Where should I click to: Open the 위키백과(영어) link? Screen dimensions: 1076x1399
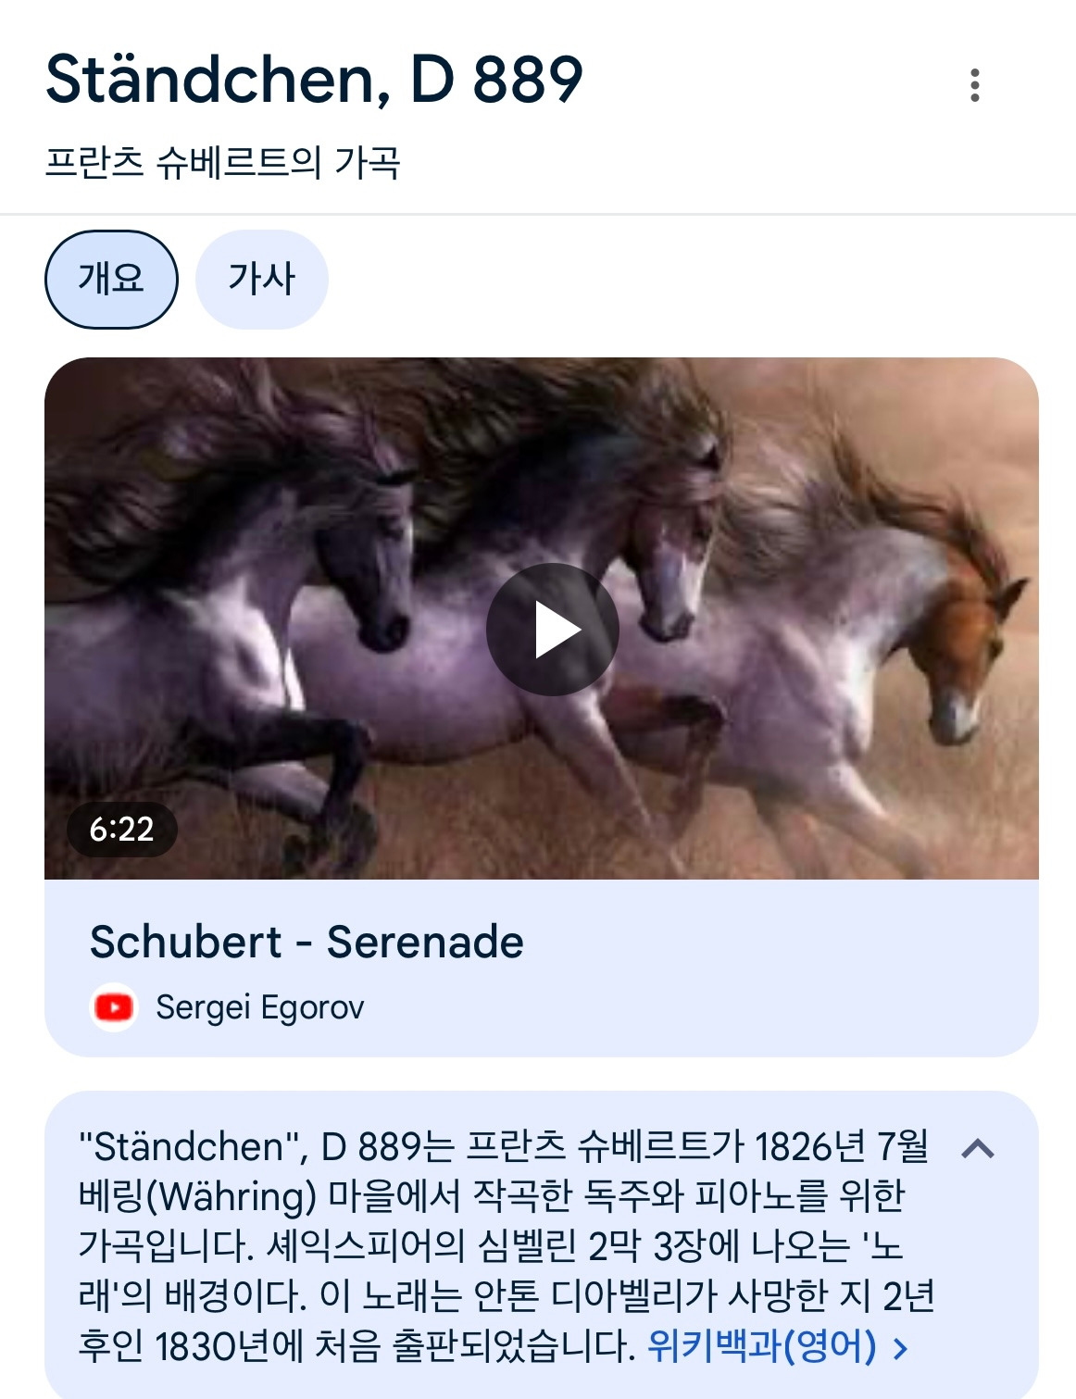pos(761,1345)
